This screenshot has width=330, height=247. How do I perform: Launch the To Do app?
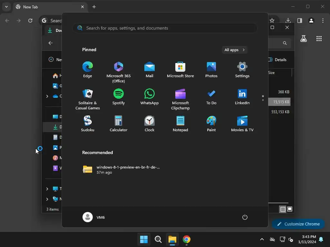tap(211, 97)
